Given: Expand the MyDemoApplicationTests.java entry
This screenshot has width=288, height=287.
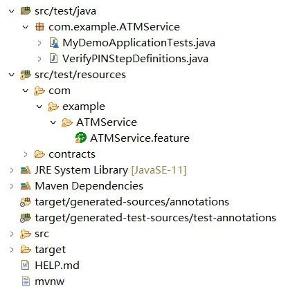Looking at the screenshot, I should (x=39, y=43).
